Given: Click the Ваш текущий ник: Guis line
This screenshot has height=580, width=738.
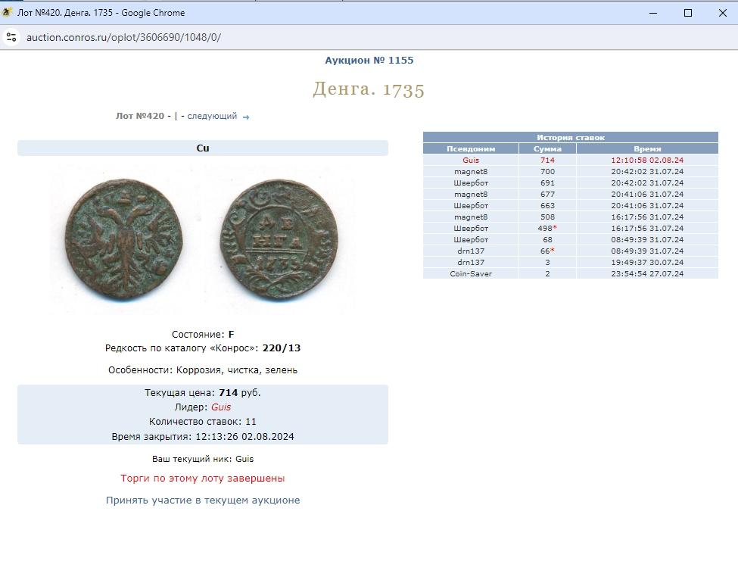Looking at the screenshot, I should [203, 459].
